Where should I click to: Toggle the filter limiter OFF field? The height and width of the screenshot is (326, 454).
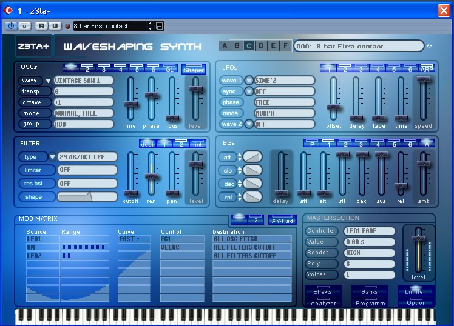87,170
